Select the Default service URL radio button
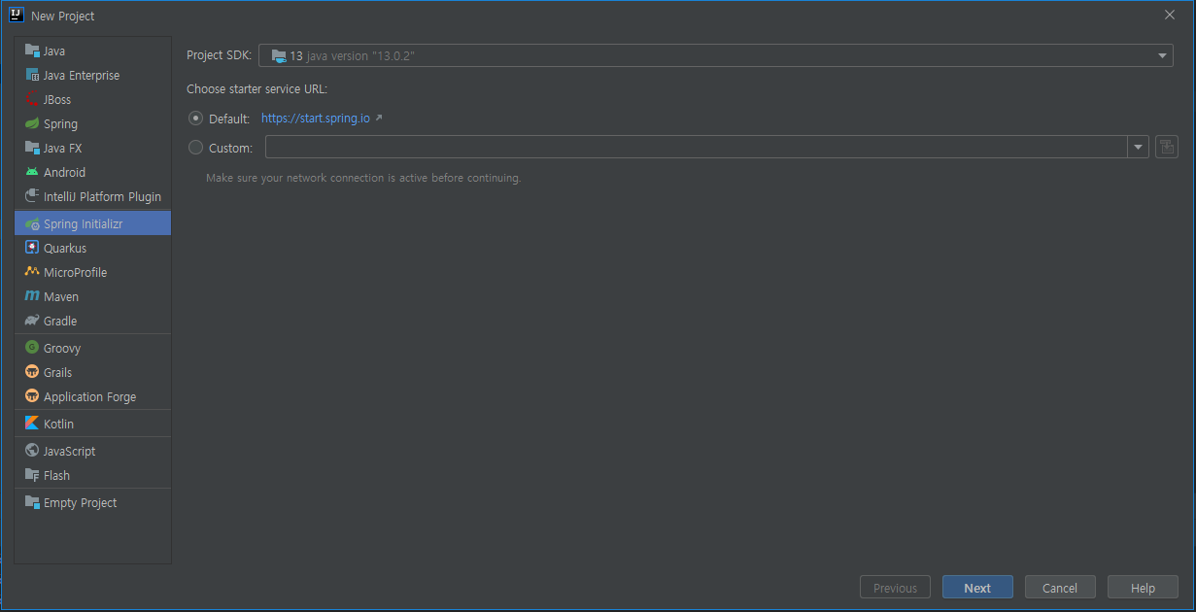1196x612 pixels. 196,119
